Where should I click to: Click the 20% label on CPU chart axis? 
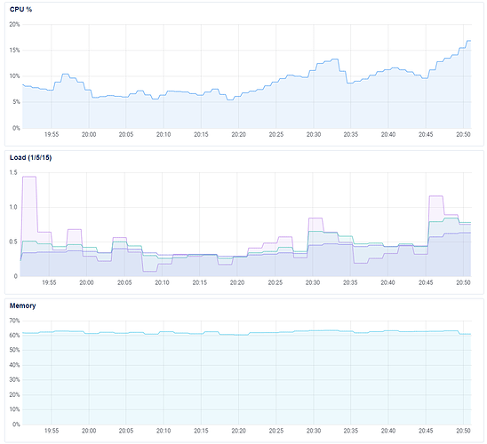click(x=14, y=24)
